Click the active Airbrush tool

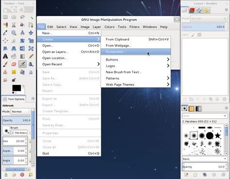click(x=22, y=64)
